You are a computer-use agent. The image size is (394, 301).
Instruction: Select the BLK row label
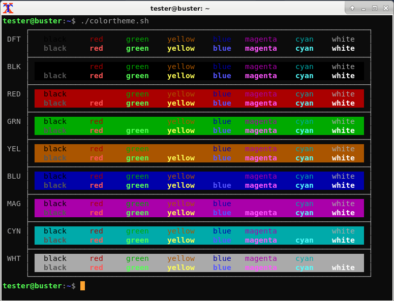[x=14, y=66]
